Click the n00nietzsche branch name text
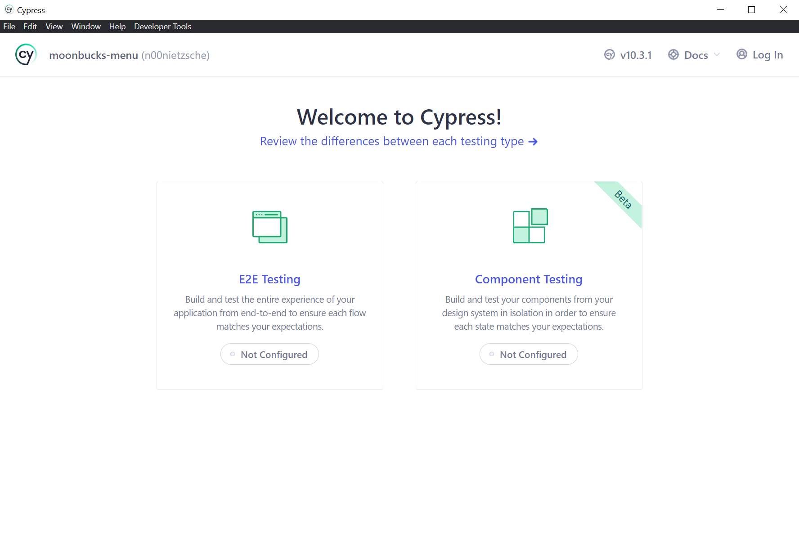This screenshot has width=799, height=533. (175, 55)
